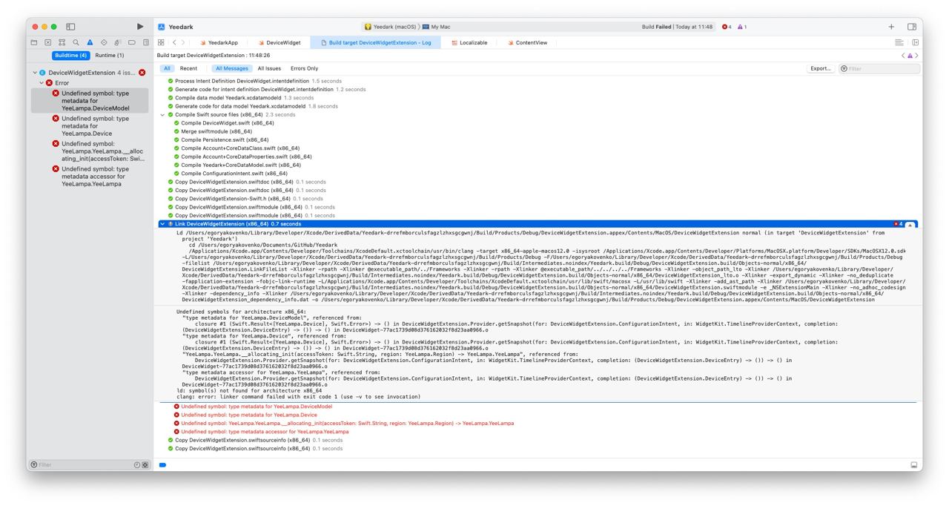Collapse the Error group in navigator
The width and height of the screenshot is (949, 506).
[42, 83]
